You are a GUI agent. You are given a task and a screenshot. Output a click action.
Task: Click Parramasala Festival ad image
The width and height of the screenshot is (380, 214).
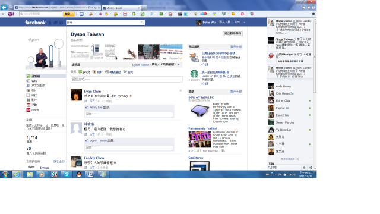point(199,139)
